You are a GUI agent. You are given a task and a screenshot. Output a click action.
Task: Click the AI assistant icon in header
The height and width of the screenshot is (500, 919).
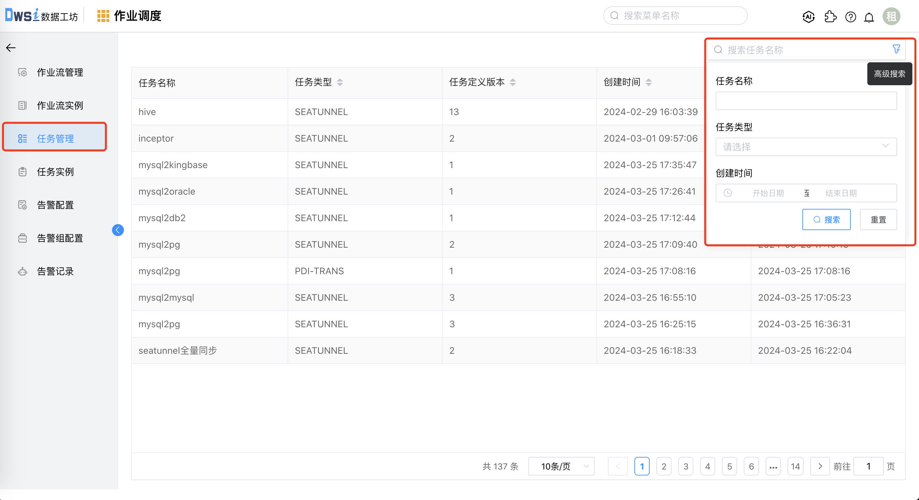click(x=808, y=17)
